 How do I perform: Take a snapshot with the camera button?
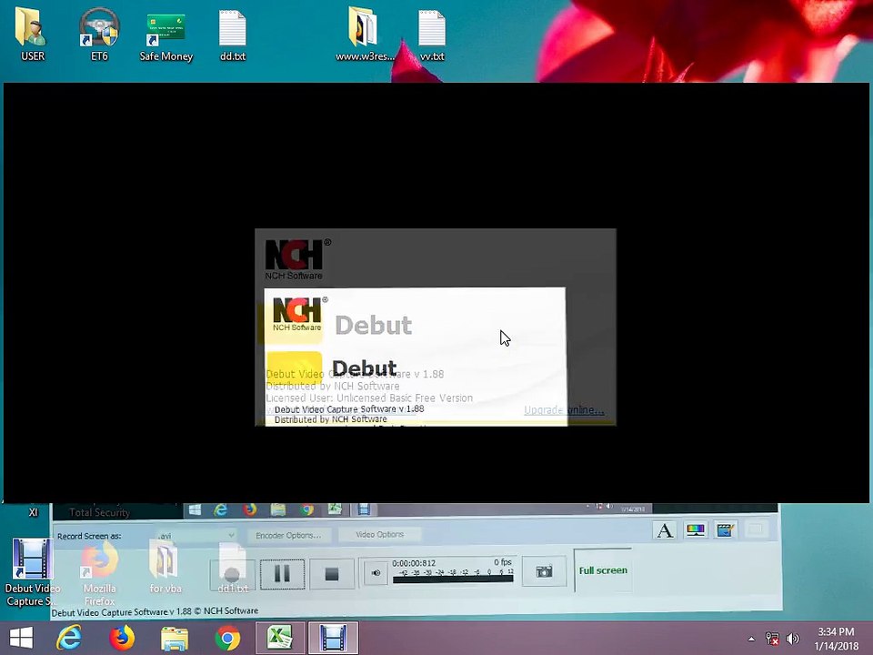click(544, 571)
